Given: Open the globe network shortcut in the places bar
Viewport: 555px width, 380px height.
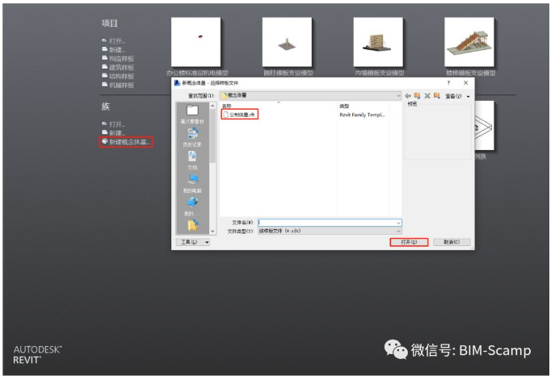Looking at the screenshot, I should point(192,207).
